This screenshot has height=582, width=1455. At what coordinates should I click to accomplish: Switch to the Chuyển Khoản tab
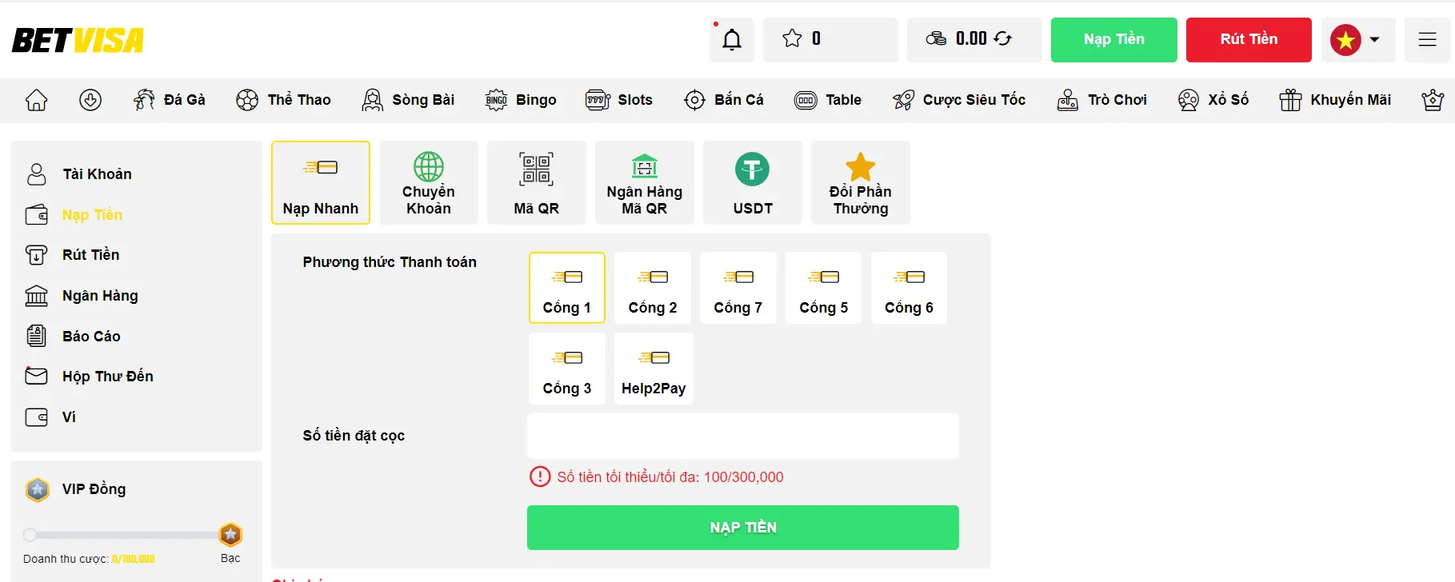[x=429, y=182]
